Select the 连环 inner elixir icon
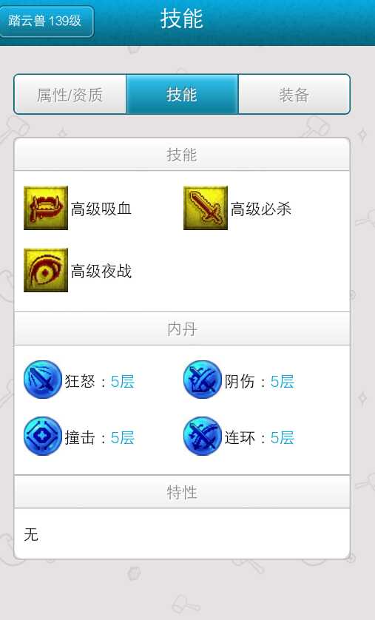Viewport: 375px width, 620px height. click(x=203, y=436)
